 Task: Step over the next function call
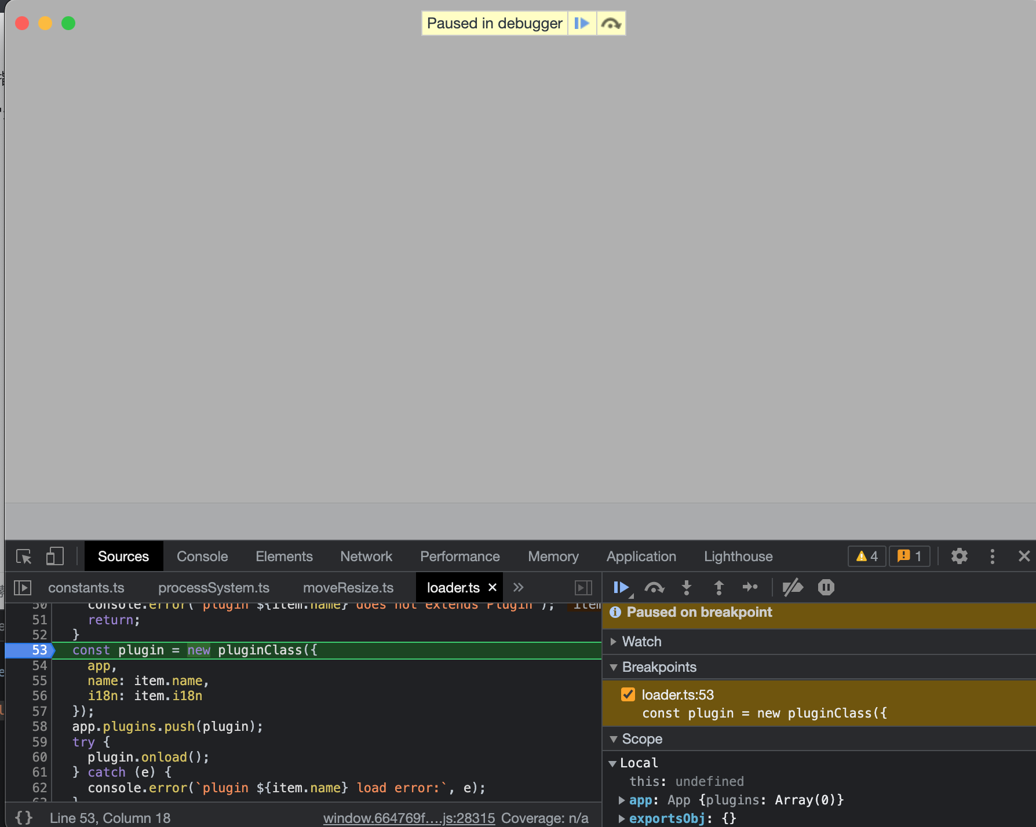(654, 587)
